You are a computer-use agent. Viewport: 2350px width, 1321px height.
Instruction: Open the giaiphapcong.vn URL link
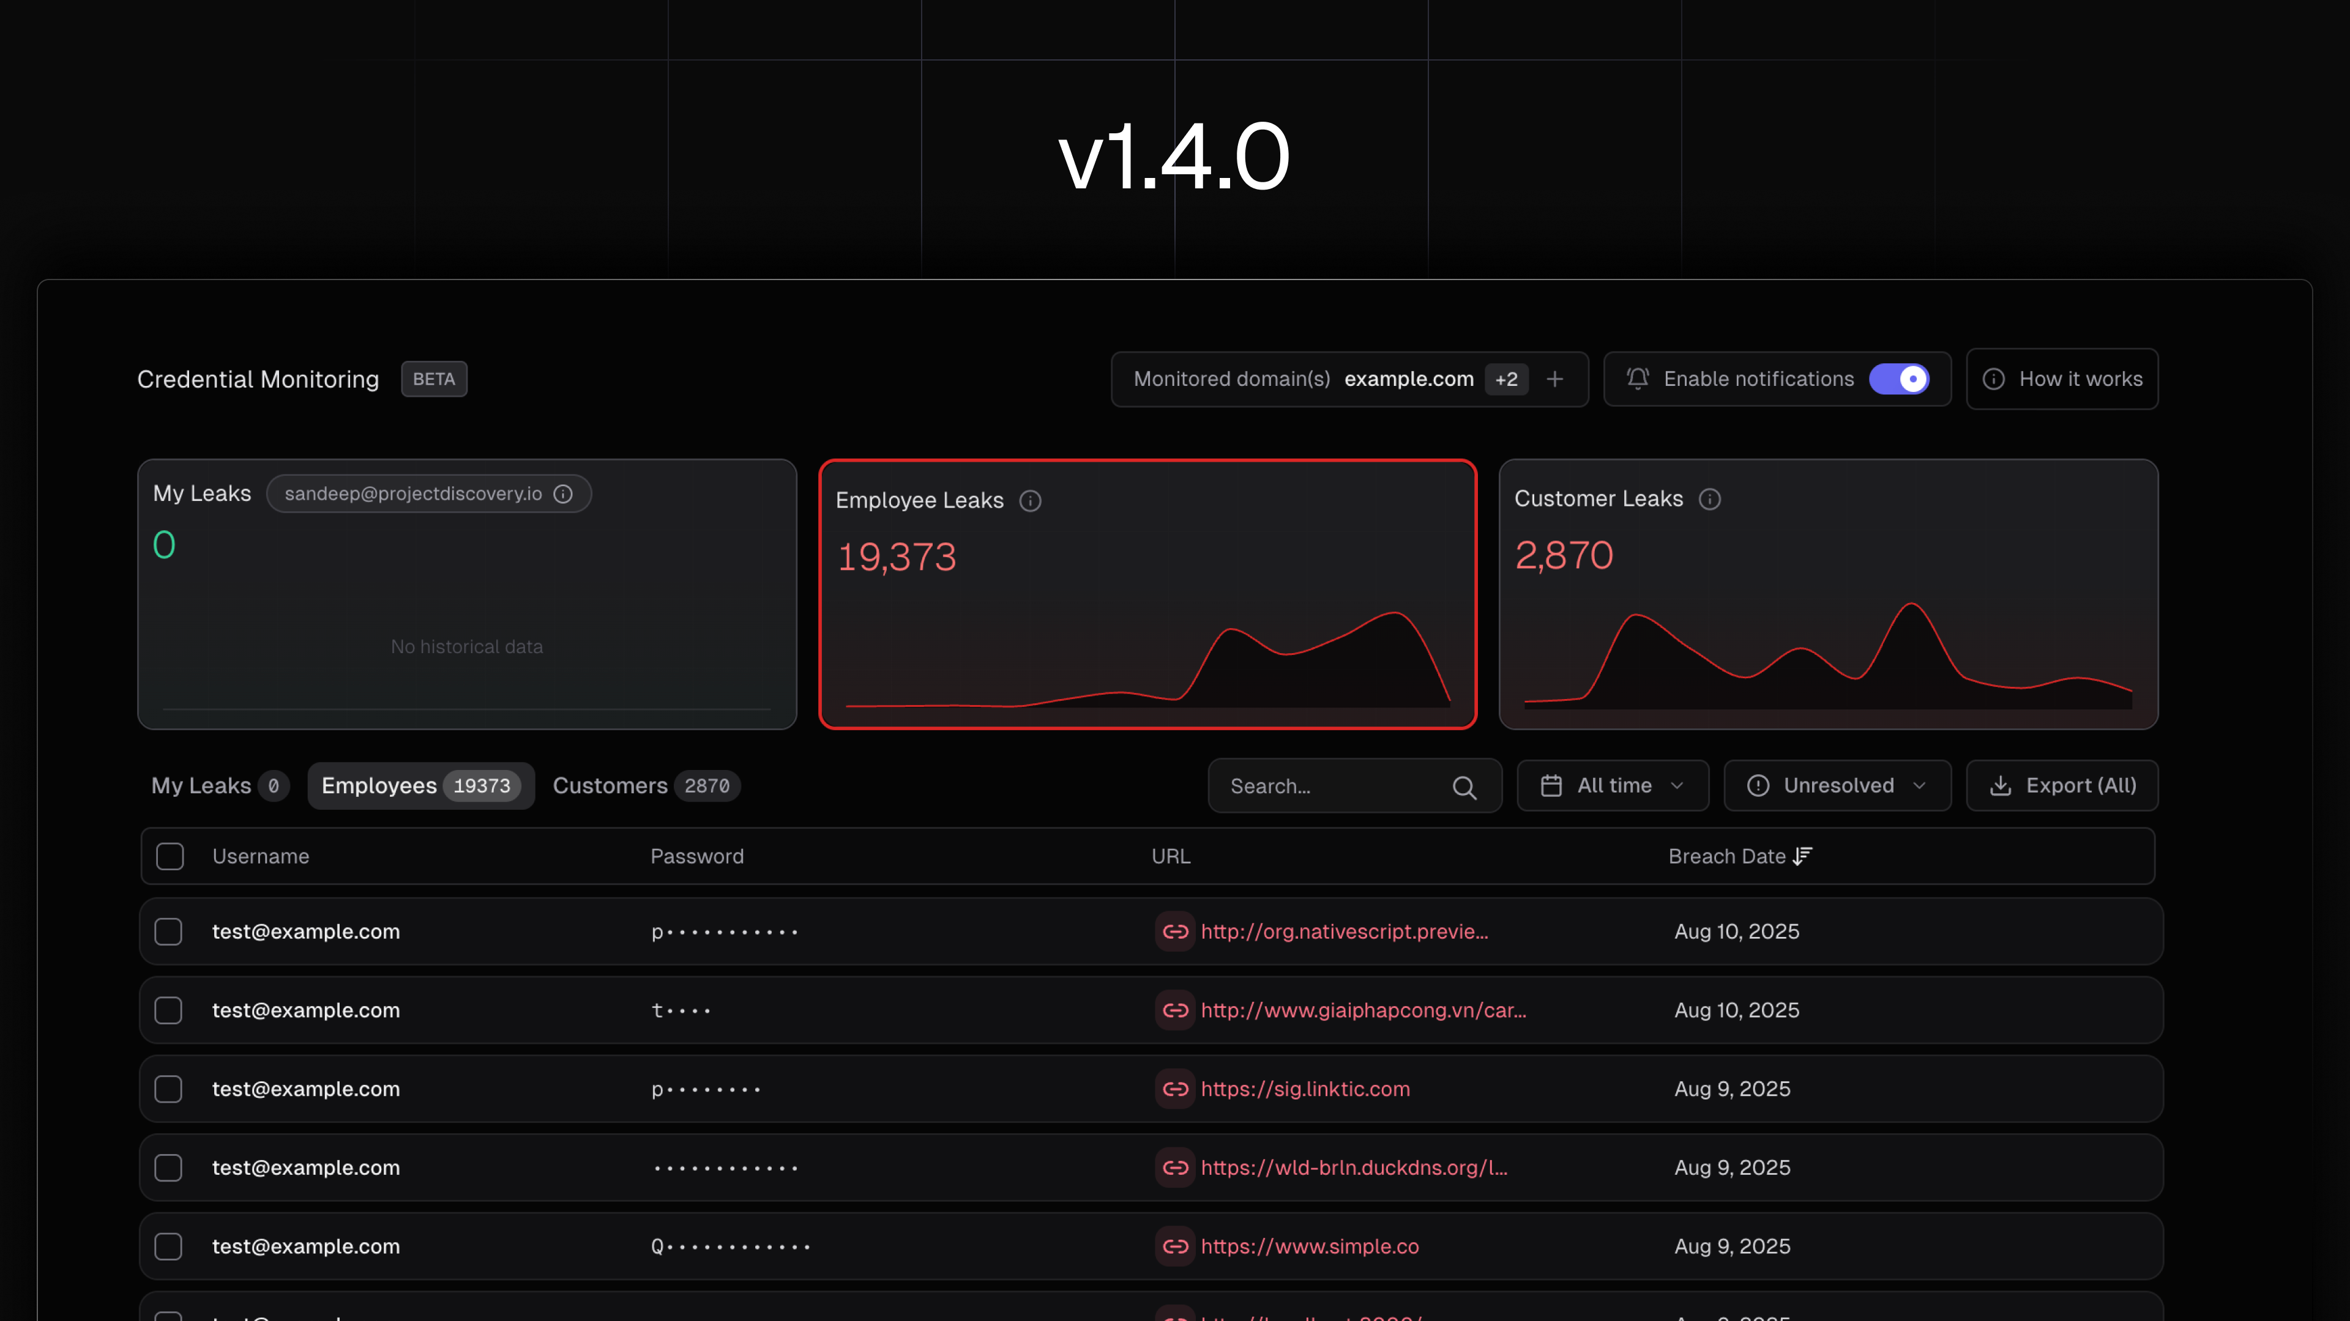pyautogui.click(x=1363, y=1010)
